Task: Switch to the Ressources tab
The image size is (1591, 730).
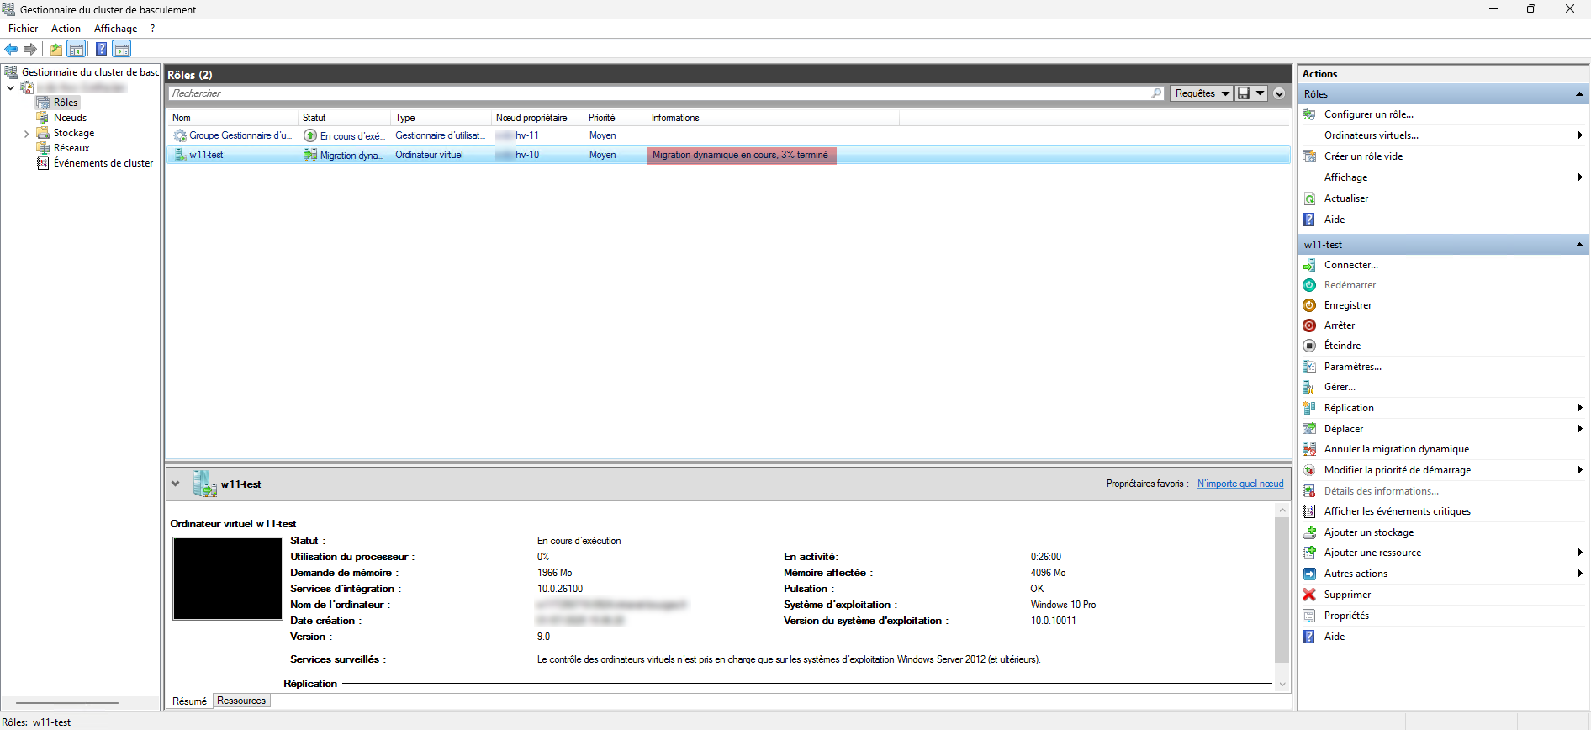Action: (241, 701)
